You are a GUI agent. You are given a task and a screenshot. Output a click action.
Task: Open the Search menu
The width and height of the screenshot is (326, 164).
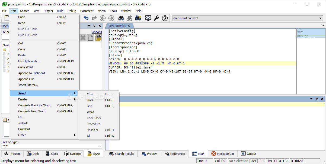tap(24, 11)
